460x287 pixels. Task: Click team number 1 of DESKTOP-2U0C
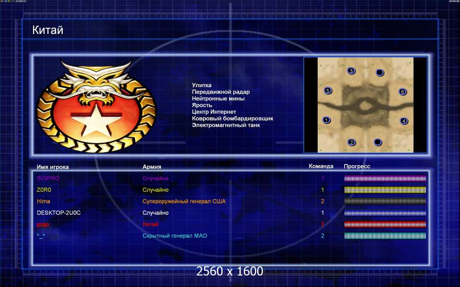322,213
